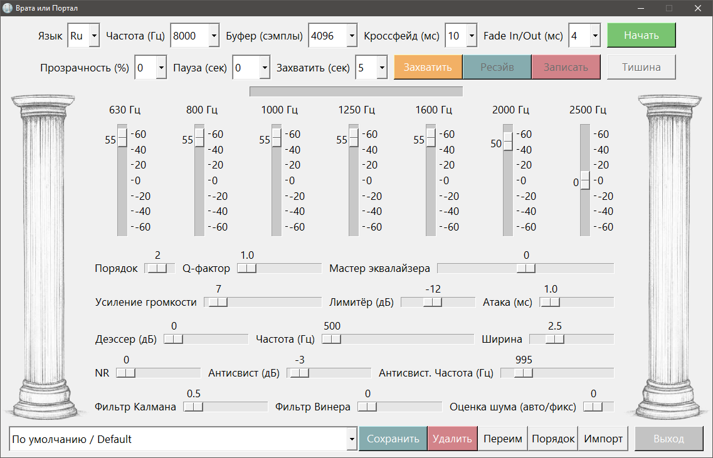Click the de-esser Частота (Гц) 500 slider
713x458 pixels.
click(398, 339)
